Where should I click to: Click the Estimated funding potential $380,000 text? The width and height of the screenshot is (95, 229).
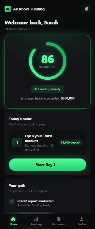[47, 98]
